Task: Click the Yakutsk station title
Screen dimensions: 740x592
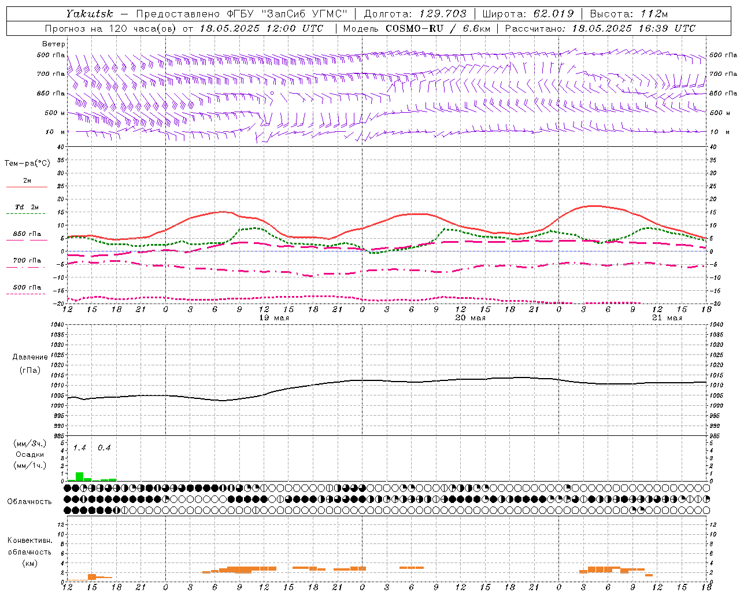Action: (x=89, y=14)
